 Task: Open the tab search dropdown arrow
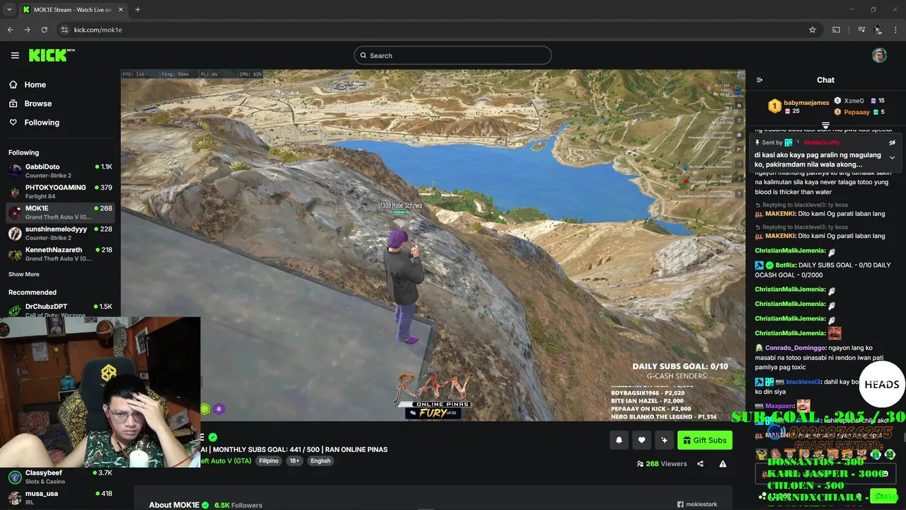coord(9,10)
